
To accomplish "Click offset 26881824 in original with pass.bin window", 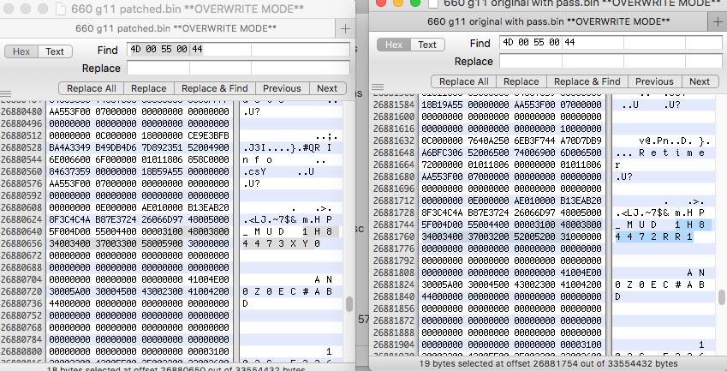I will 392,284.
